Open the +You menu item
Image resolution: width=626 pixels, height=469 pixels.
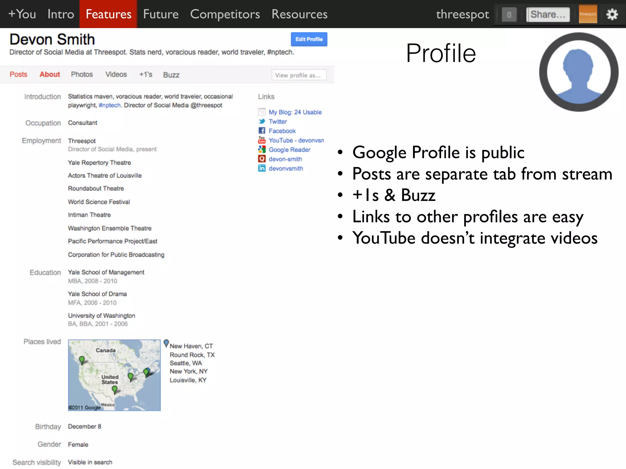pyautogui.click(x=22, y=14)
